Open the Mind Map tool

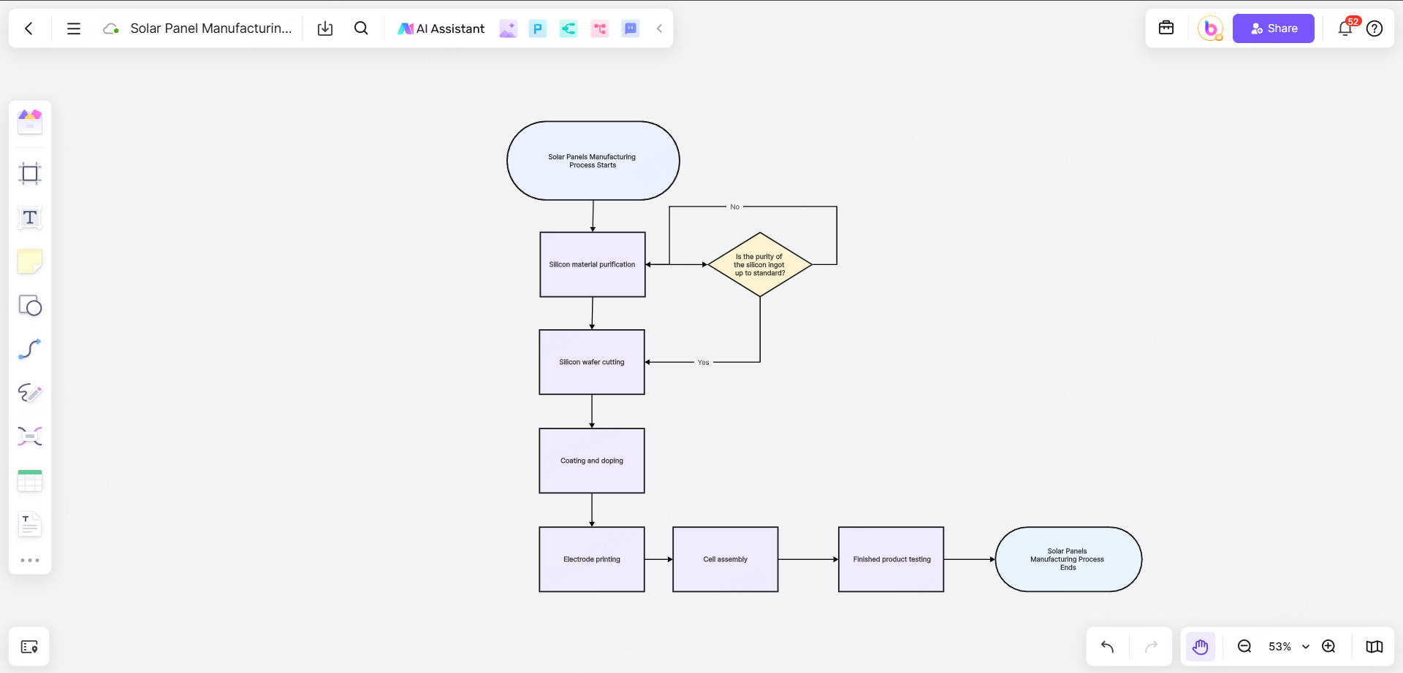30,437
